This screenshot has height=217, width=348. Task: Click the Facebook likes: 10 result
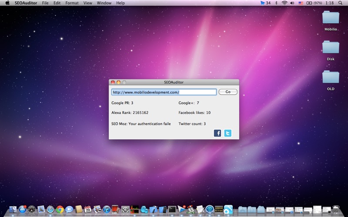[x=194, y=112]
